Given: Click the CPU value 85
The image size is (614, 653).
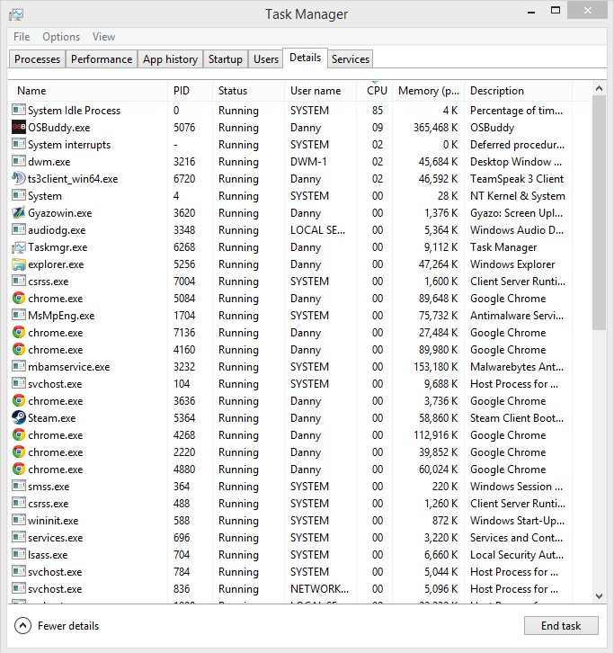Looking at the screenshot, I should pos(378,111).
